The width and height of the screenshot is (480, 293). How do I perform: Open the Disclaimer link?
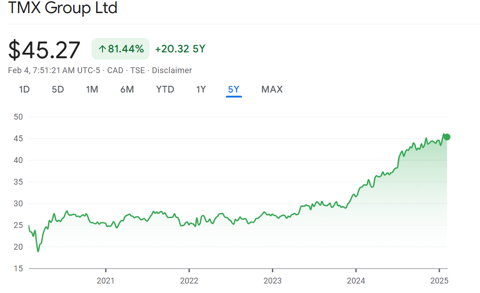172,70
